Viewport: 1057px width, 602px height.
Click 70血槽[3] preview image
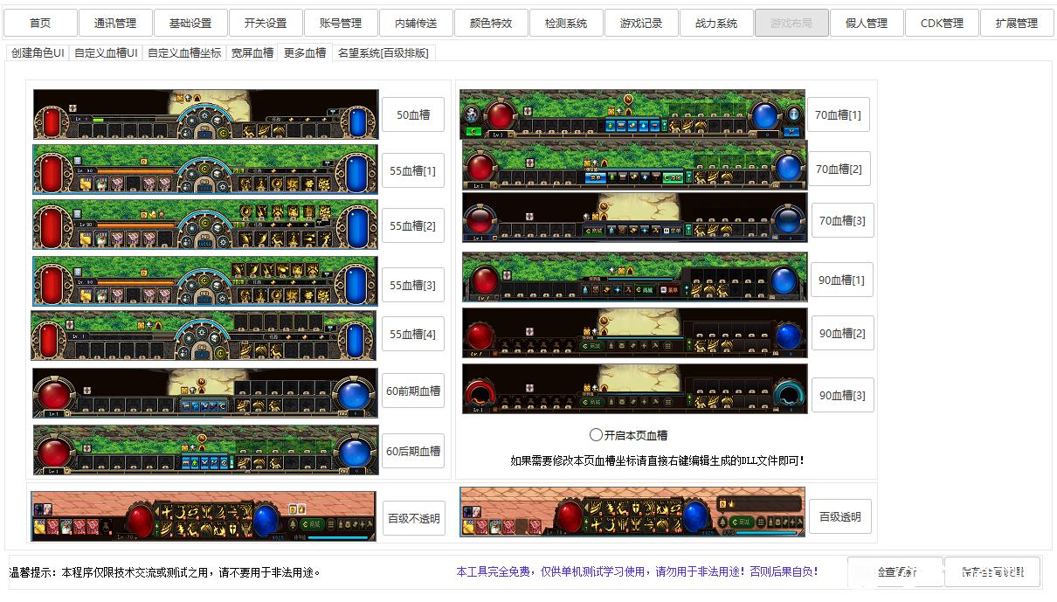coord(635,218)
